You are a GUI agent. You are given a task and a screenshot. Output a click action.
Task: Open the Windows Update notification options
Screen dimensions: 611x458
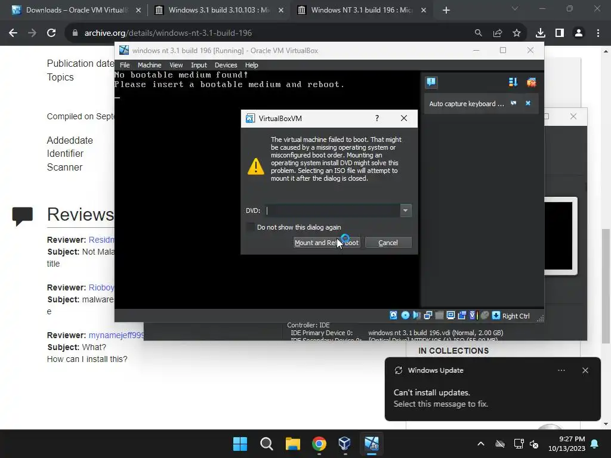561,370
